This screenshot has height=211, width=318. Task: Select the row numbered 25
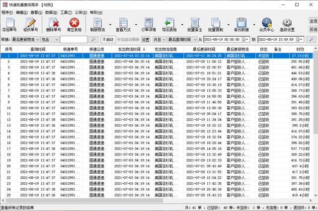point(156,195)
